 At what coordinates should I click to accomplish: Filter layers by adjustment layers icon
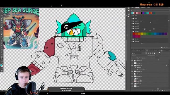pyautogui.click(x=148, y=53)
